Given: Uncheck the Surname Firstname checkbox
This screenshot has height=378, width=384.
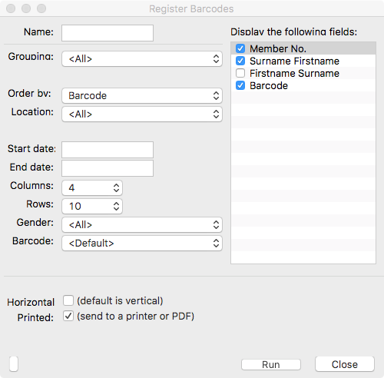Looking at the screenshot, I should pos(240,61).
